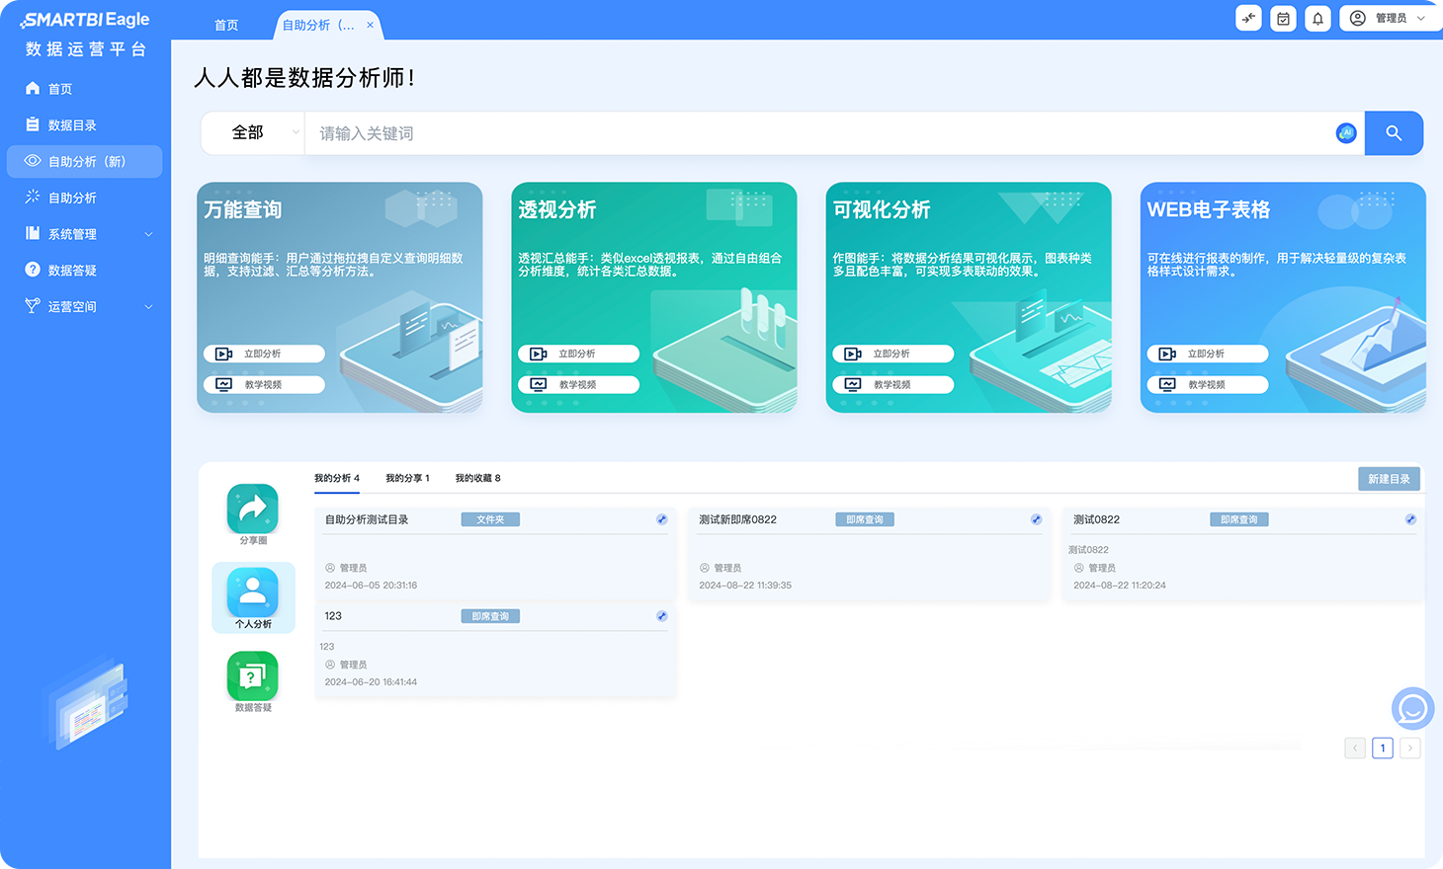
Task: Switch to the 我的分享 tab
Action: (x=407, y=478)
